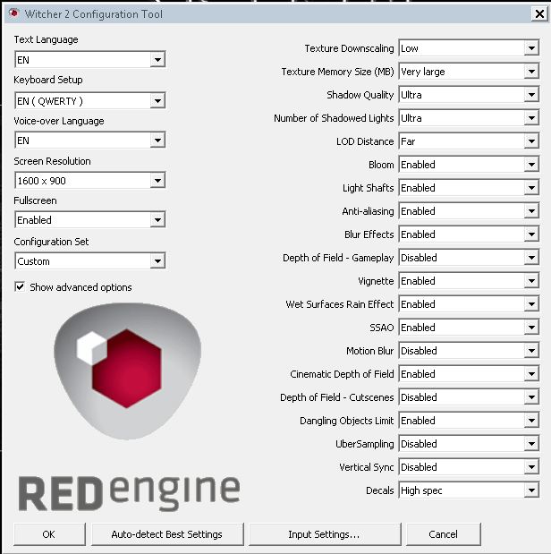Close the Witcher 2 Configuration Tool window
The image size is (551, 554).
539,13
